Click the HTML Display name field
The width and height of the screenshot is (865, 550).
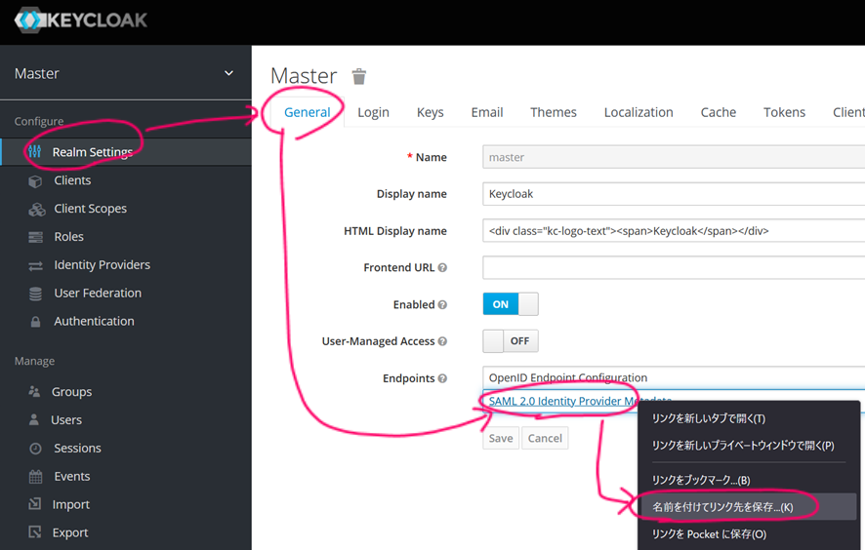click(674, 231)
